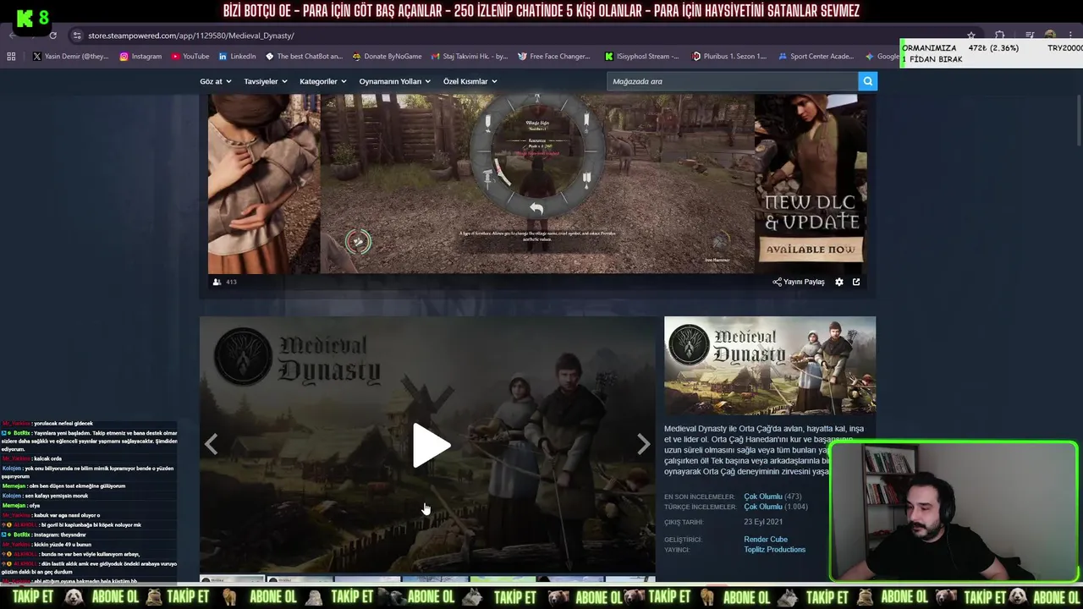This screenshot has width=1083, height=609.
Task: Open Çok Olumlu (1.004) Turkish reviews link
Action: tap(776, 507)
